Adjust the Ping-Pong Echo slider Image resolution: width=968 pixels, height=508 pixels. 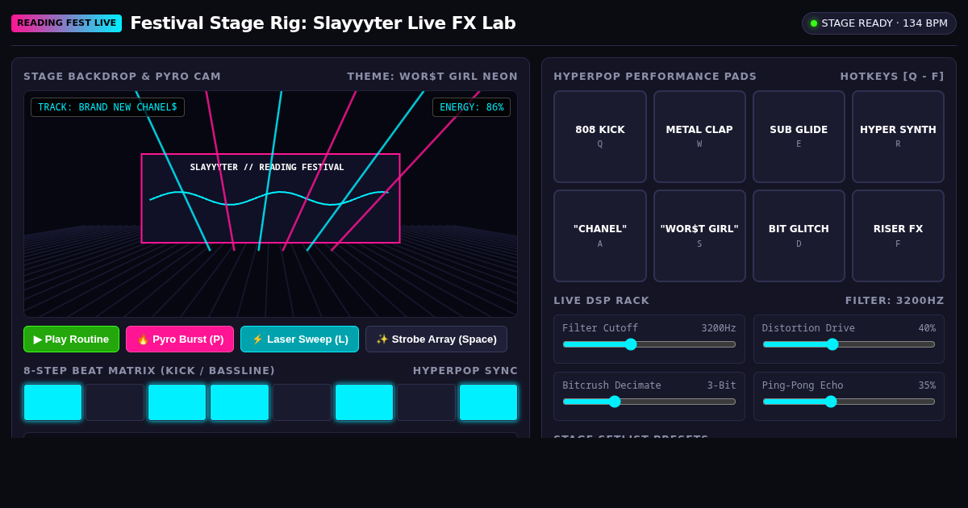tap(849, 402)
